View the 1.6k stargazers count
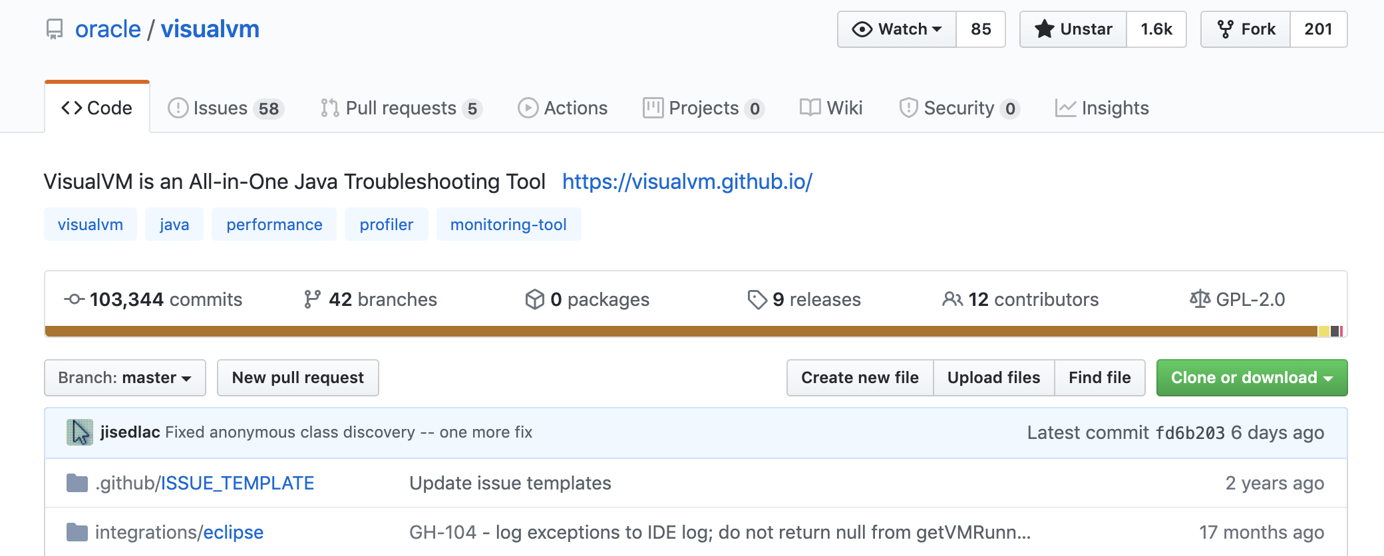Screen dimensions: 1384x556 point(1156,29)
